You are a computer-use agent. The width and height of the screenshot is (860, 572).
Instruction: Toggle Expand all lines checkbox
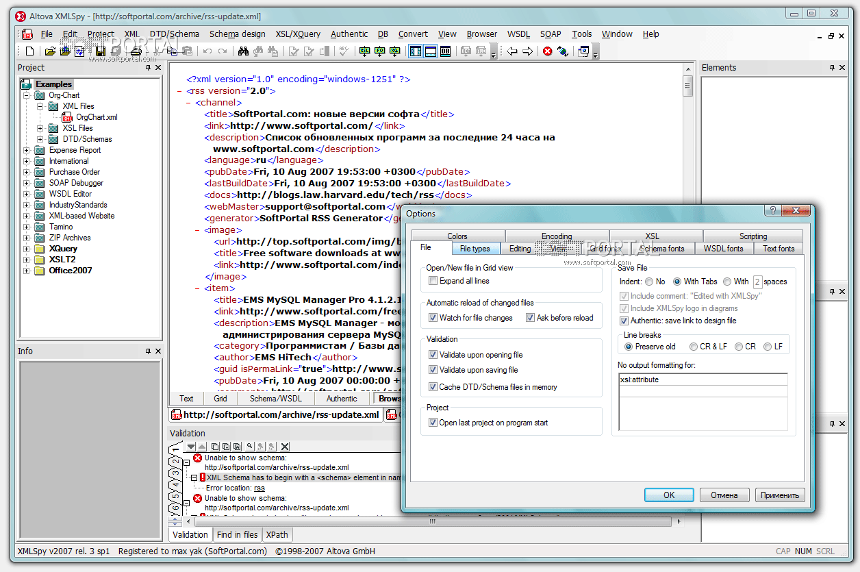pos(433,281)
